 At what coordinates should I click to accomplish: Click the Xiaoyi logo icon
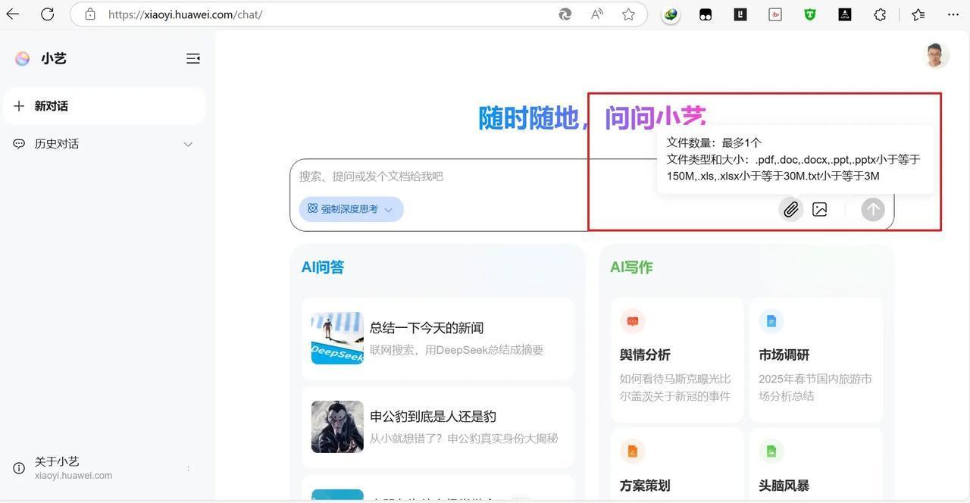tap(23, 58)
